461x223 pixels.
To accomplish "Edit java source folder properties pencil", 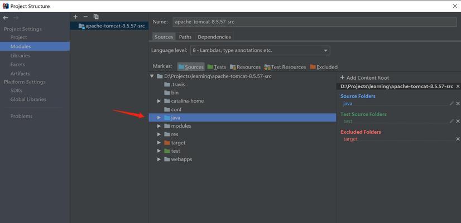I will [x=452, y=104].
